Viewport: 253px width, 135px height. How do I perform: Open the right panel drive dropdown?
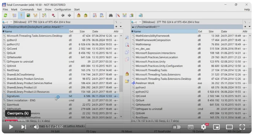coord(140,22)
